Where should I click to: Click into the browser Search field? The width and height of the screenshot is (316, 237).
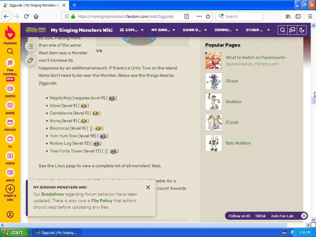coord(239,16)
